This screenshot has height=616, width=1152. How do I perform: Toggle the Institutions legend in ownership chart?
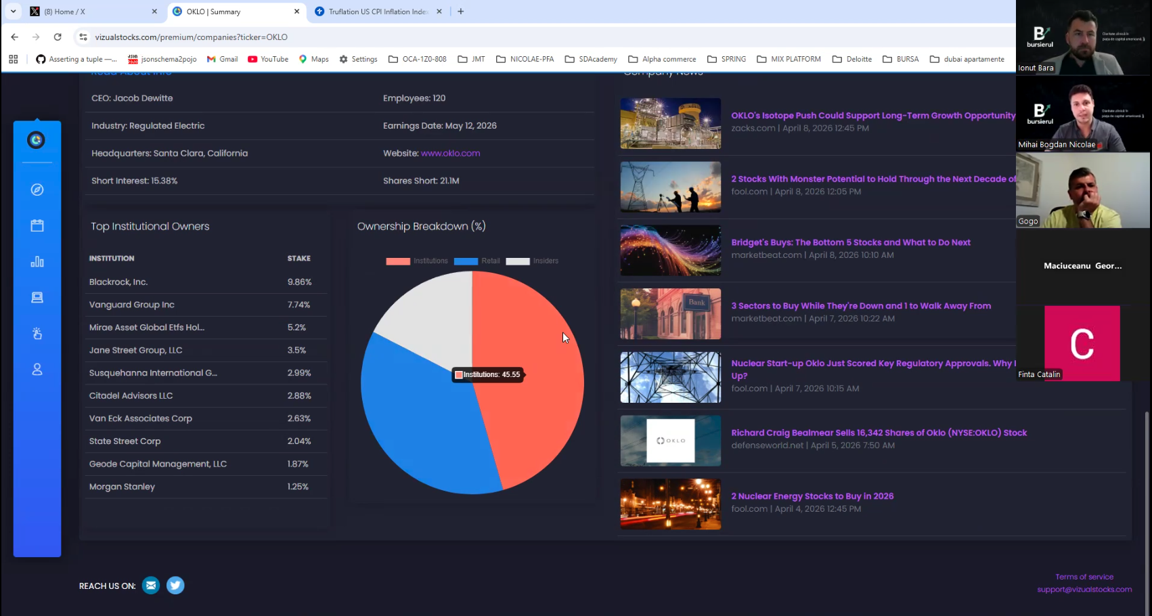416,261
